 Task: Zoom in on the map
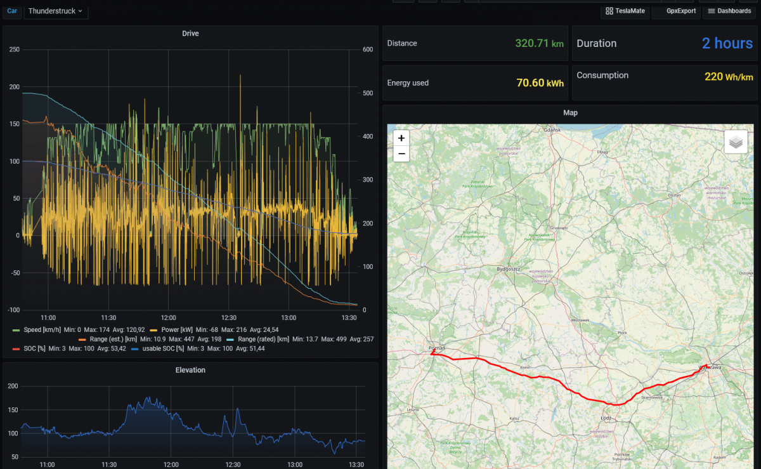tap(401, 138)
